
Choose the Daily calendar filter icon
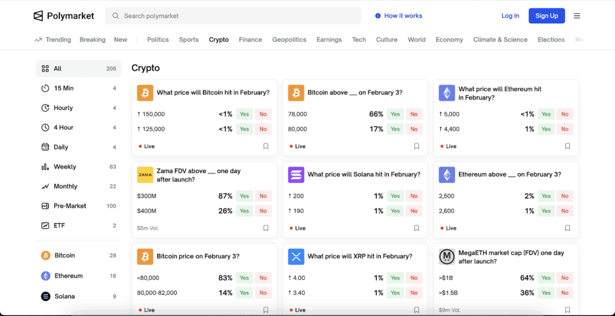[45, 147]
